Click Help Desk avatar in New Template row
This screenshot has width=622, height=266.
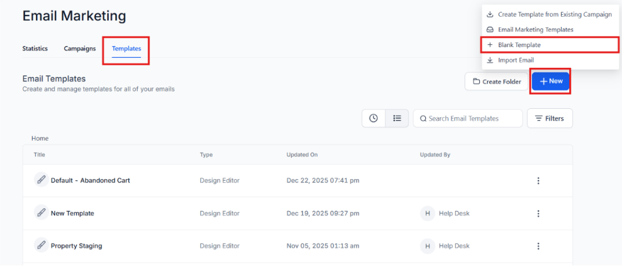427,213
